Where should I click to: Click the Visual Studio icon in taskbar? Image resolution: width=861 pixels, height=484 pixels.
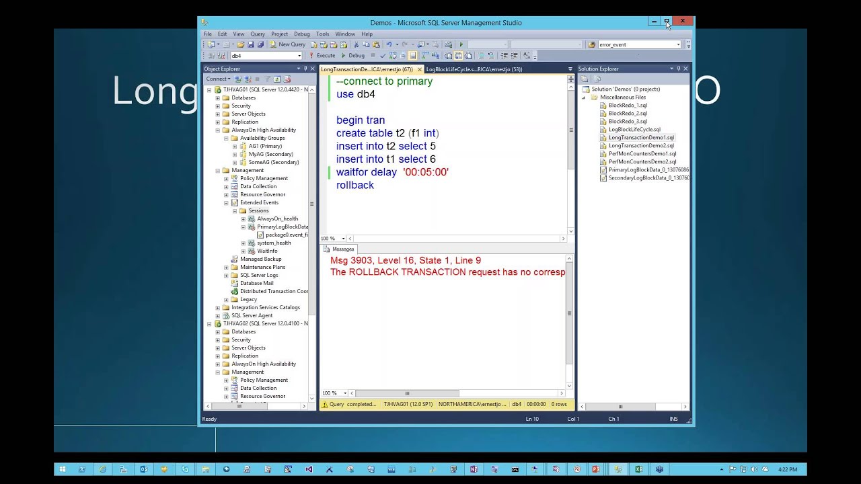pos(309,469)
